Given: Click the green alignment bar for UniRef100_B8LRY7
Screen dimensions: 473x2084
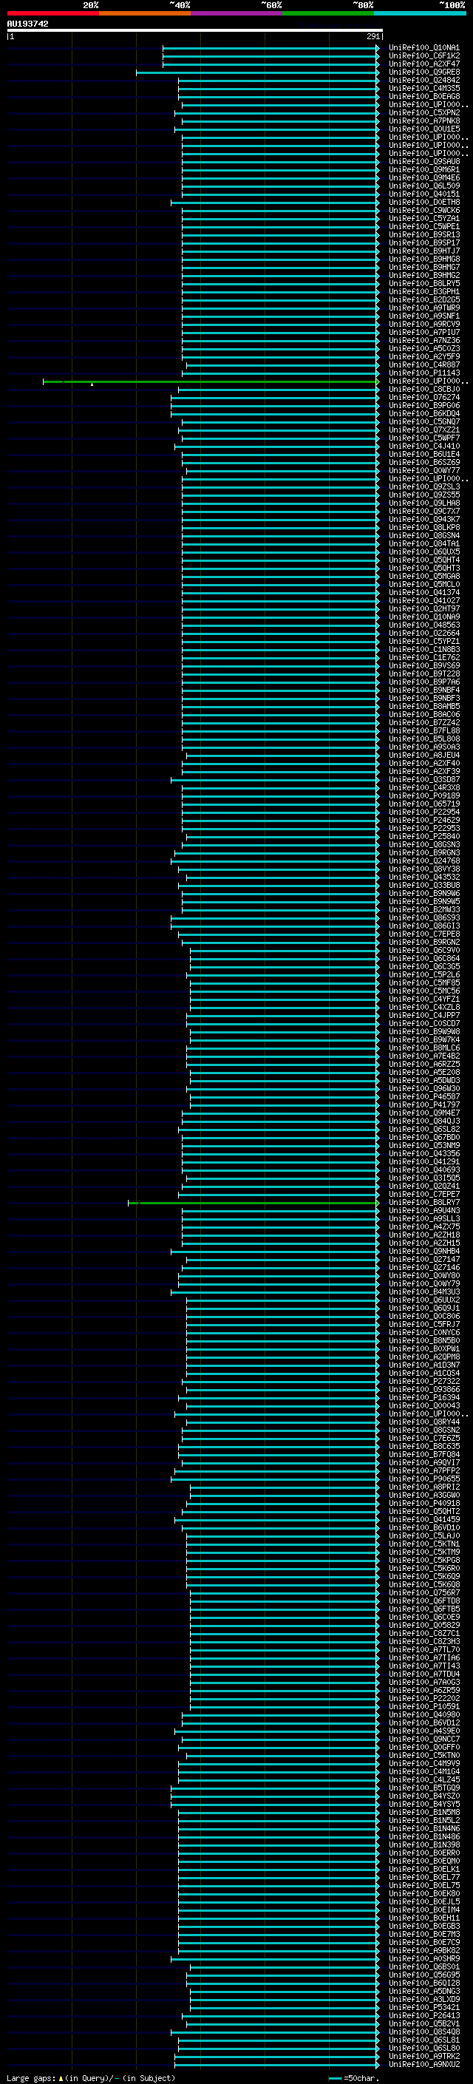Looking at the screenshot, I should click(x=253, y=1203).
